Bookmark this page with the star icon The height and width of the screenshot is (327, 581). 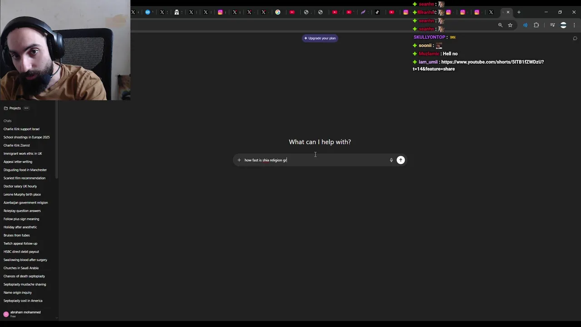(510, 25)
